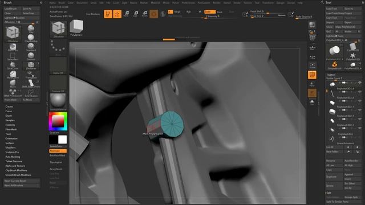The image size is (365, 205).
Task: Click the Move transform icon in top shelf
Action: (126, 14)
